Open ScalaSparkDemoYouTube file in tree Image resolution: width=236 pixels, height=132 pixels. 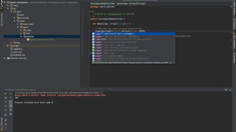point(40,40)
